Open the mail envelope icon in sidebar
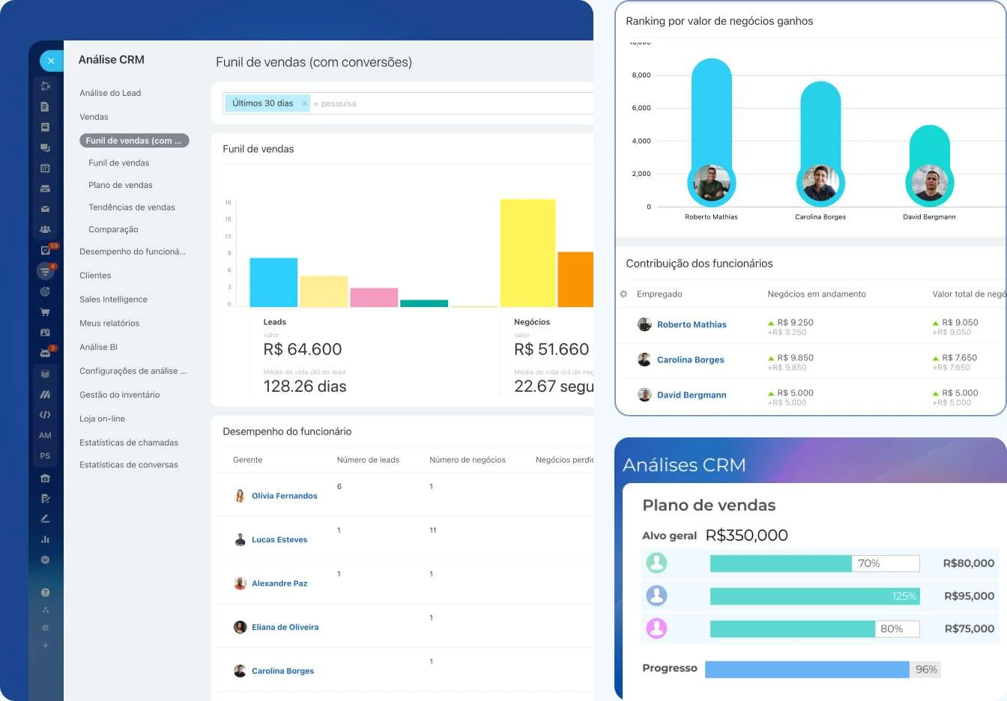The height and width of the screenshot is (701, 1007). pyautogui.click(x=45, y=209)
